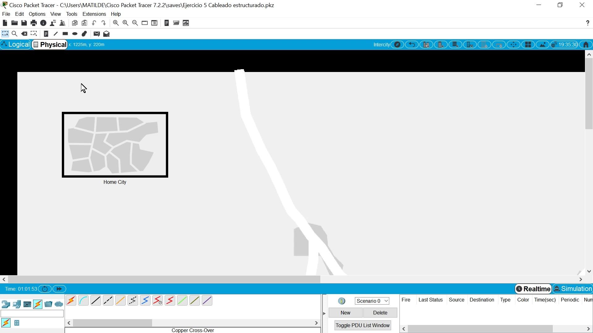Open Network Information with the info icon

[x=43, y=23]
